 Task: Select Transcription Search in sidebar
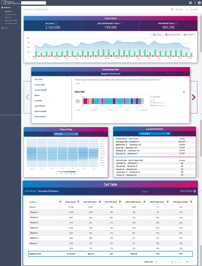pyautogui.click(x=11, y=23)
